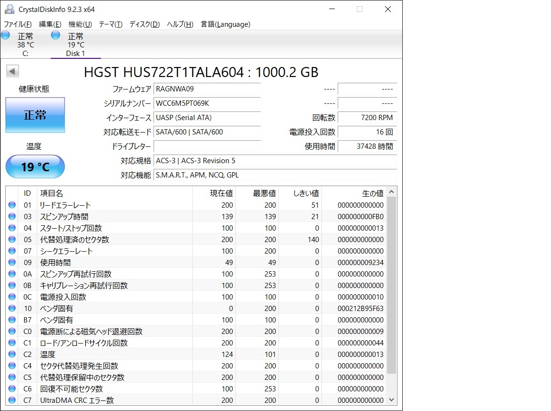Click status orb for ID 0B キャリブレーション再試行回数
The width and height of the screenshot is (551, 411).
coord(12,285)
